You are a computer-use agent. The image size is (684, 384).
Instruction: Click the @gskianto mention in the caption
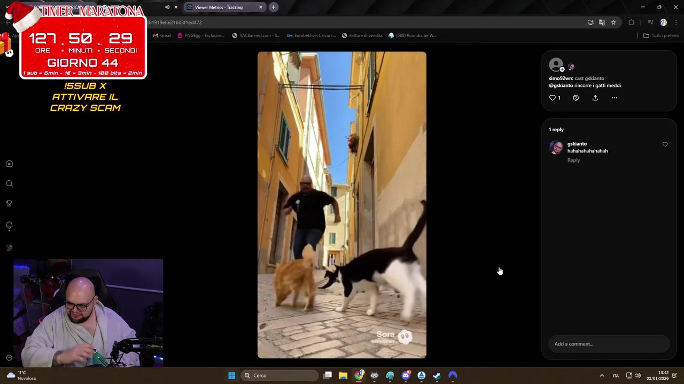[561, 85]
